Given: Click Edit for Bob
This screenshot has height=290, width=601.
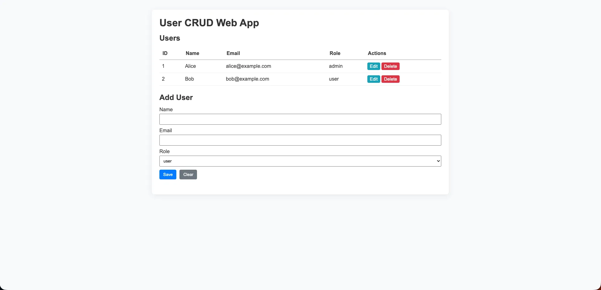Looking at the screenshot, I should pyautogui.click(x=373, y=79).
